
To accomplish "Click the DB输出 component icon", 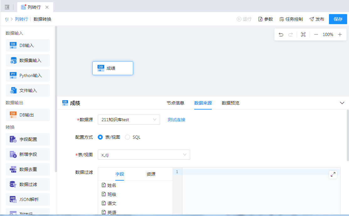I will tap(13, 115).
